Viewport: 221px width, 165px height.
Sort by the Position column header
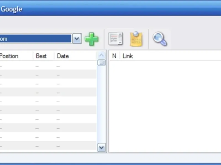(16, 56)
